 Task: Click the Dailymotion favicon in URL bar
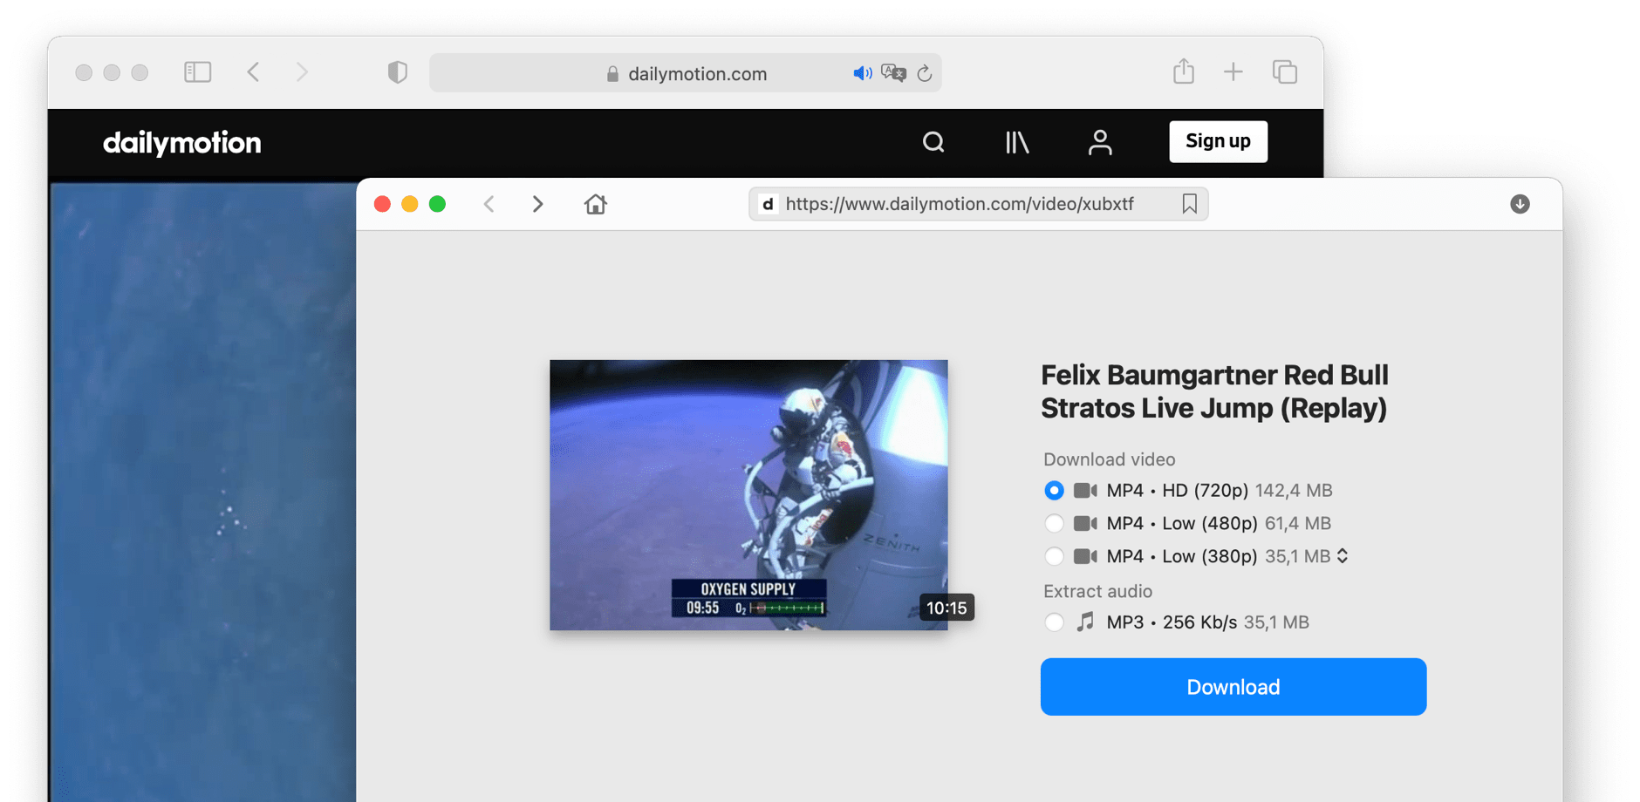tap(768, 204)
